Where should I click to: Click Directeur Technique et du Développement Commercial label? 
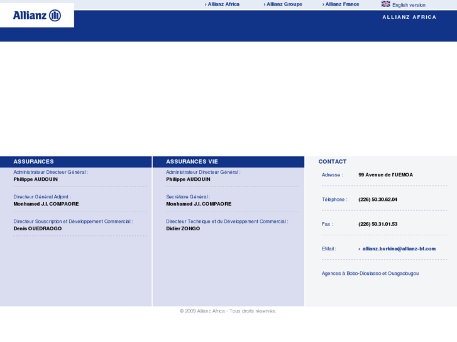pos(227,222)
